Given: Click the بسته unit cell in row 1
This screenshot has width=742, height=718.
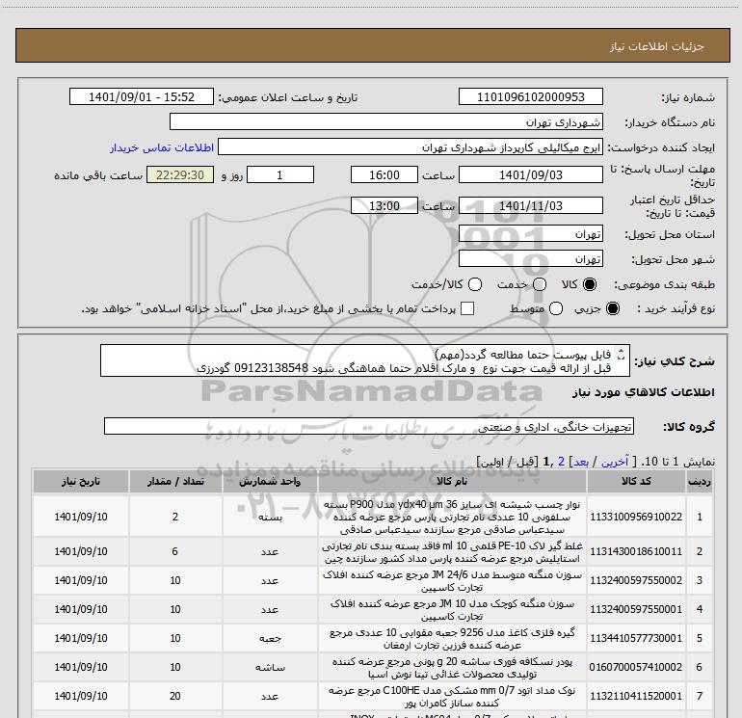Looking at the screenshot, I should coord(270,517).
